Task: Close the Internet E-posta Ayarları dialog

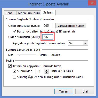Action: tap(92, 3)
